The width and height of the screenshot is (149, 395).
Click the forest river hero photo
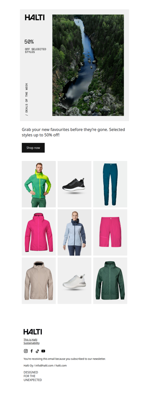pos(88,65)
